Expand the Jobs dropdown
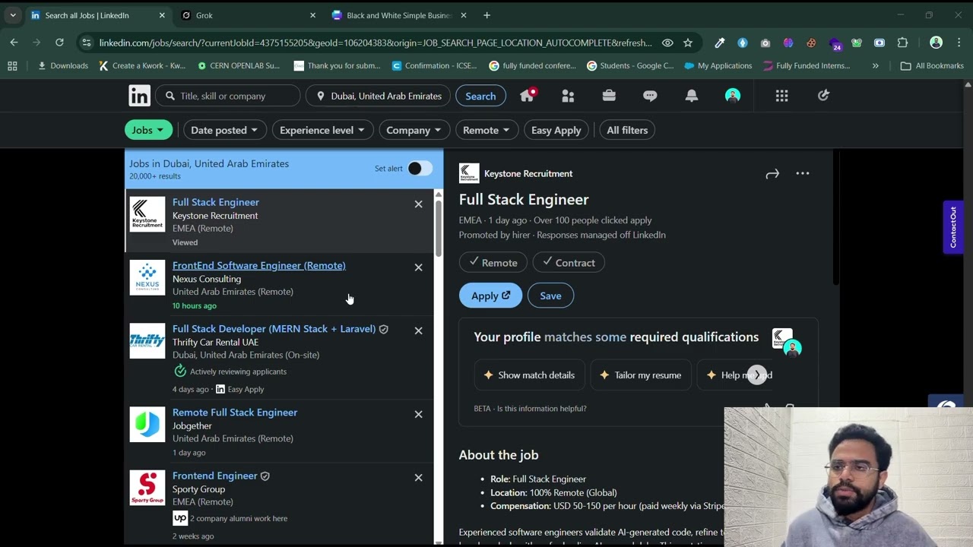This screenshot has width=973, height=547. (148, 130)
